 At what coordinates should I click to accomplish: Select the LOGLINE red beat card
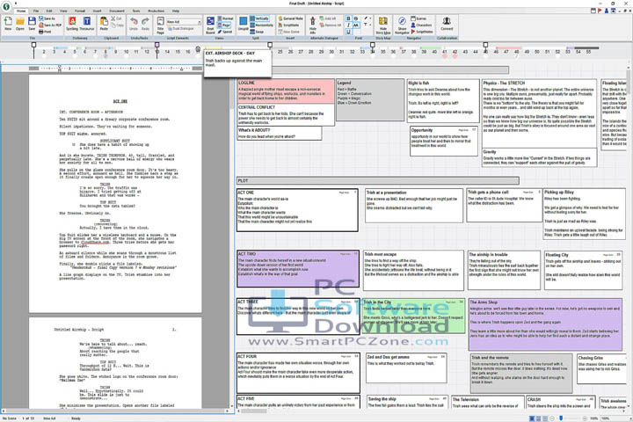click(286, 91)
